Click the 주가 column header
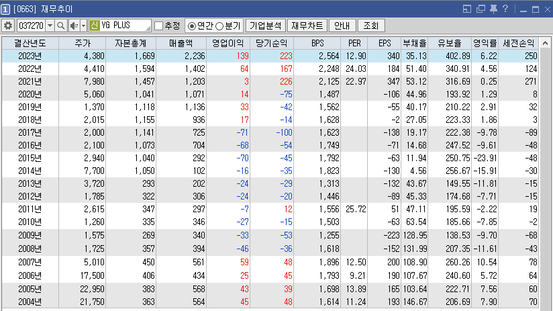Viewport: 553px width, 311px height. pyautogui.click(x=82, y=43)
